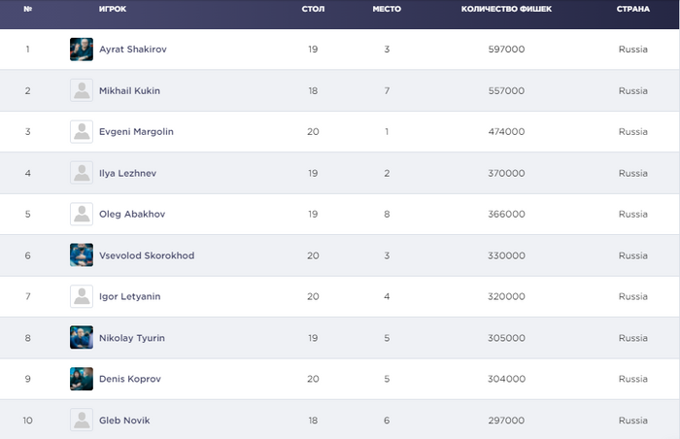Sort by the СТОЛ column header
The height and width of the screenshot is (439, 680).
tap(313, 9)
